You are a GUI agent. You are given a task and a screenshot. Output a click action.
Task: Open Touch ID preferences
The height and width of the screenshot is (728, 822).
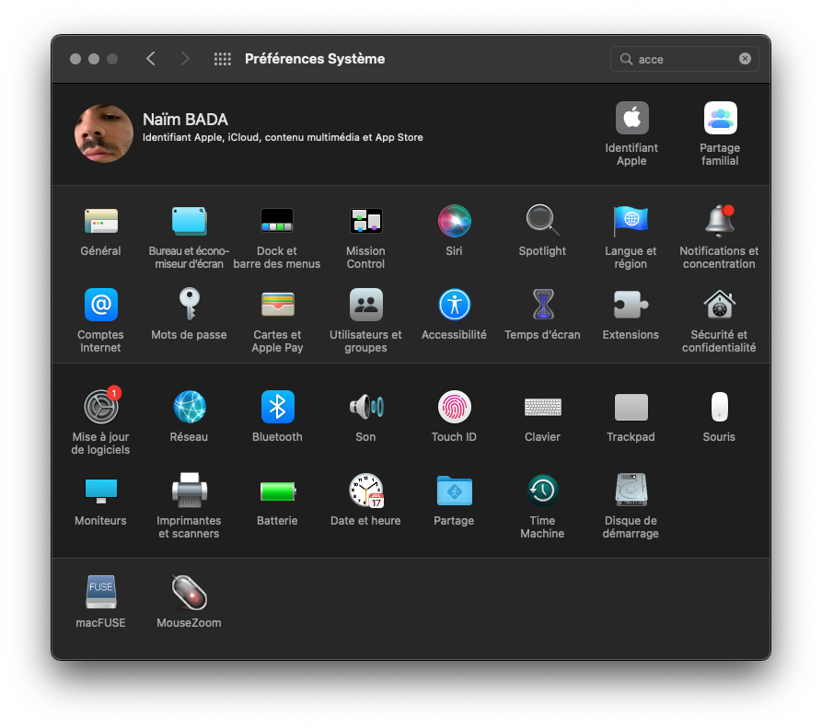point(454,407)
